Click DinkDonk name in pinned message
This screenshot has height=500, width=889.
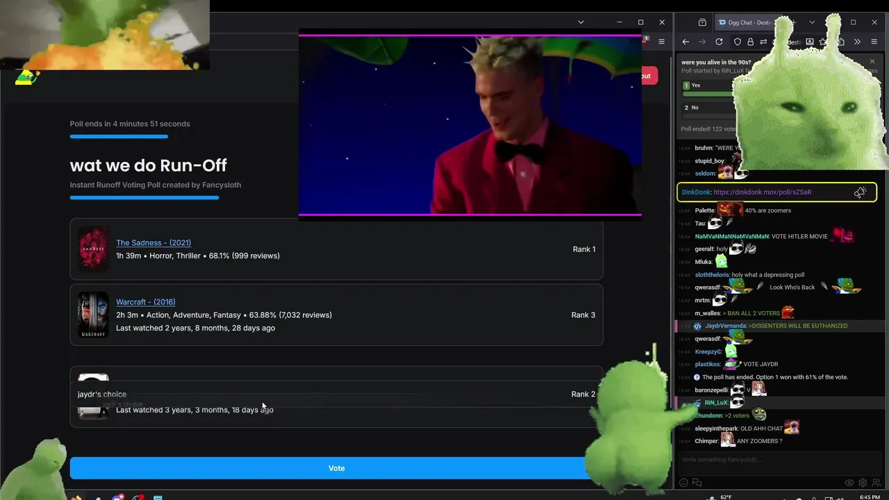click(x=696, y=192)
